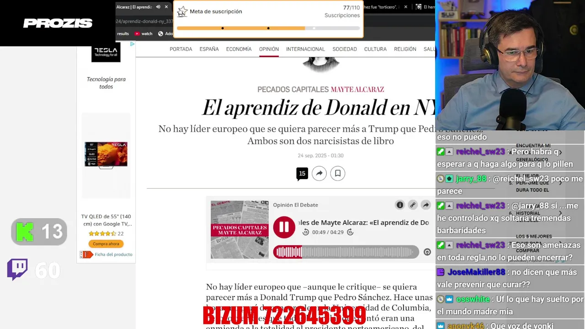Click the PECADOS CAPITALES column label
The image size is (585, 329).
(x=293, y=90)
